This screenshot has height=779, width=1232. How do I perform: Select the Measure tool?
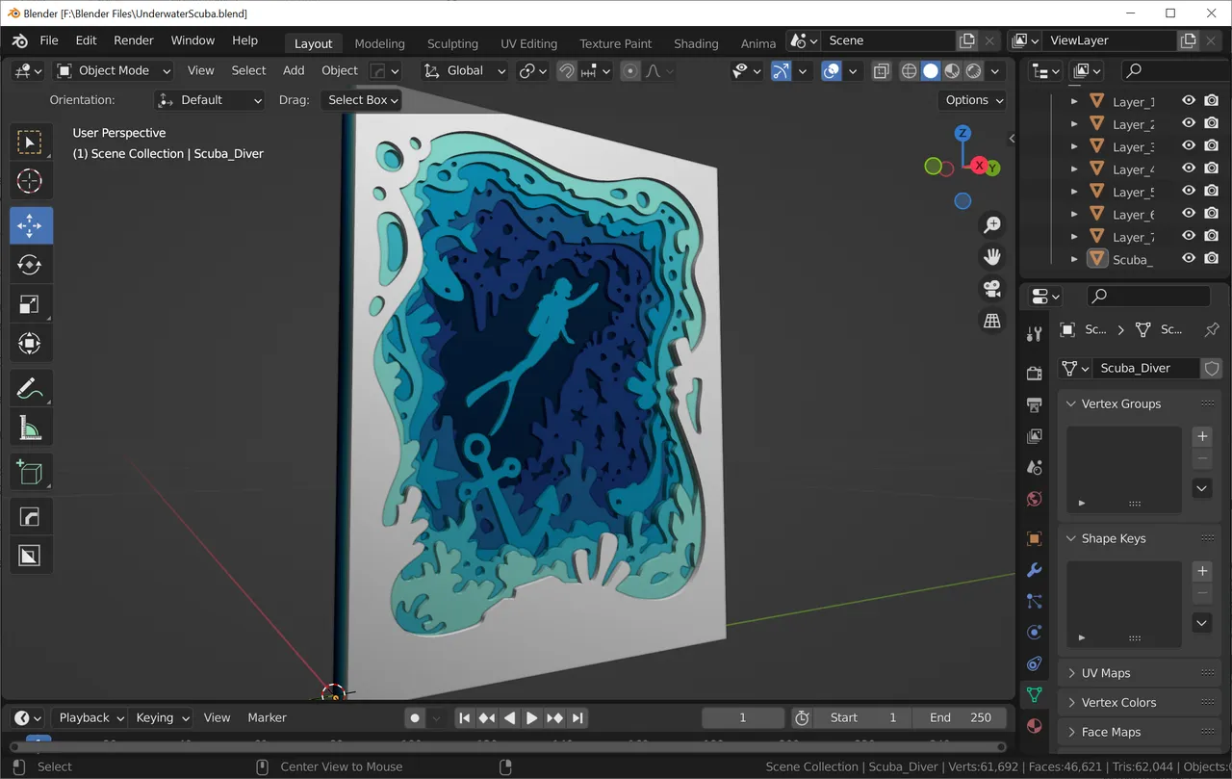tap(30, 428)
